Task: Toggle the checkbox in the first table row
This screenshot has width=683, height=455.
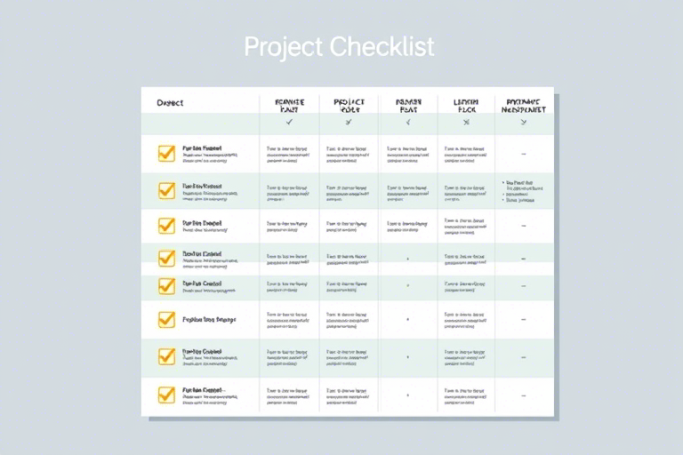Action: click(167, 154)
